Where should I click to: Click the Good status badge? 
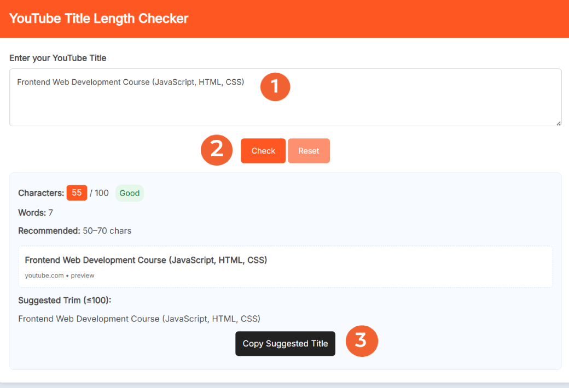click(x=130, y=193)
